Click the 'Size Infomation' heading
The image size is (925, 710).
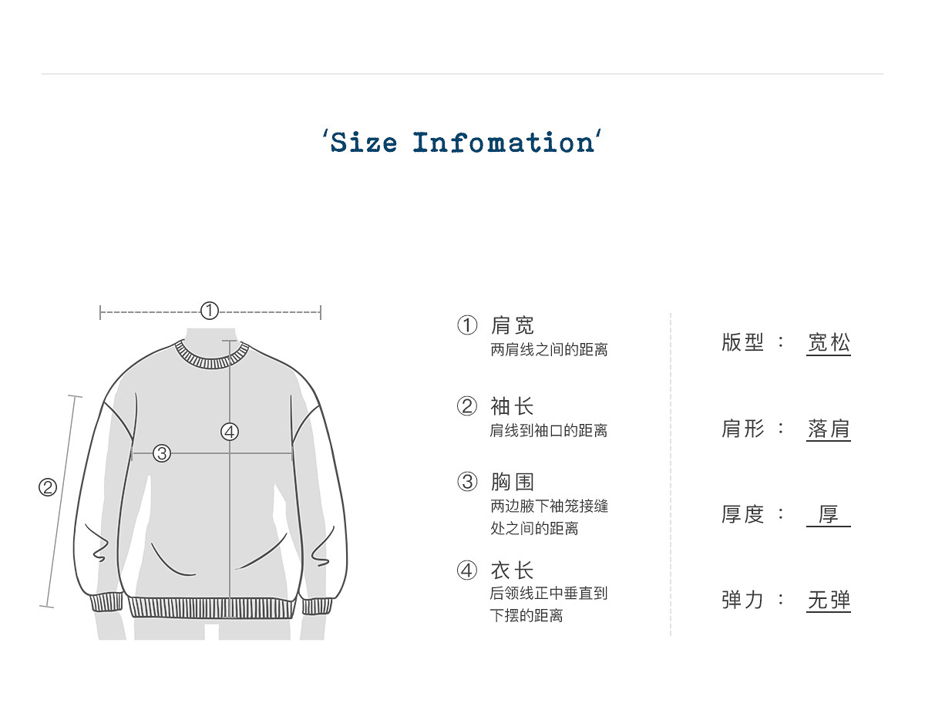(x=462, y=143)
